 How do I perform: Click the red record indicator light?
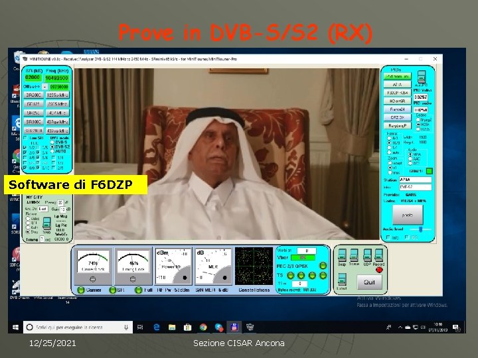click(379, 270)
